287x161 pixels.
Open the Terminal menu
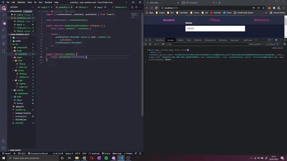(48, 2)
